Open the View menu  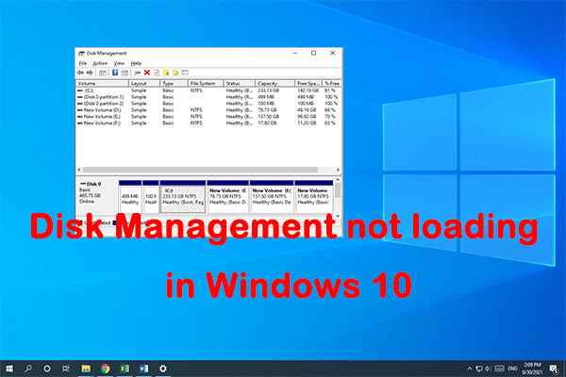(119, 63)
